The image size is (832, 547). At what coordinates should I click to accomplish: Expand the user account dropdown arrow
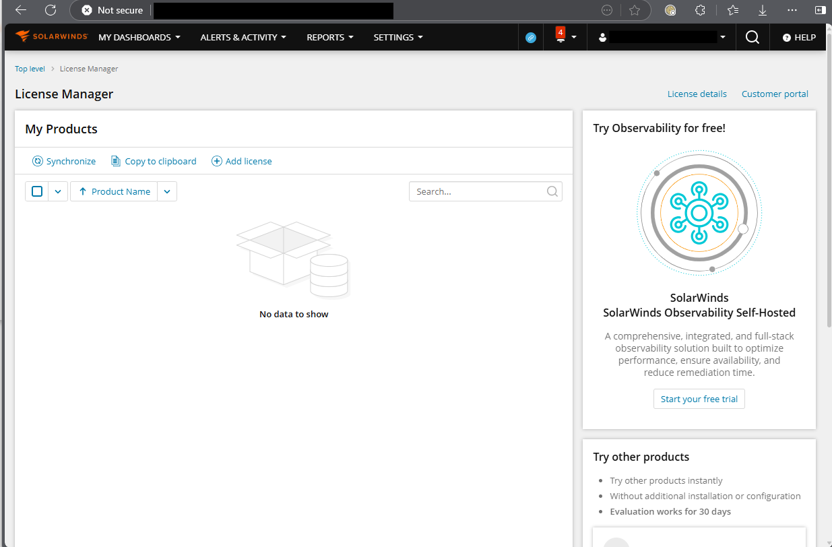[x=723, y=38]
